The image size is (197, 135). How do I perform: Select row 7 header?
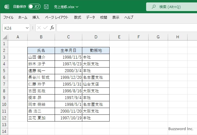pyautogui.click(x=4, y=84)
